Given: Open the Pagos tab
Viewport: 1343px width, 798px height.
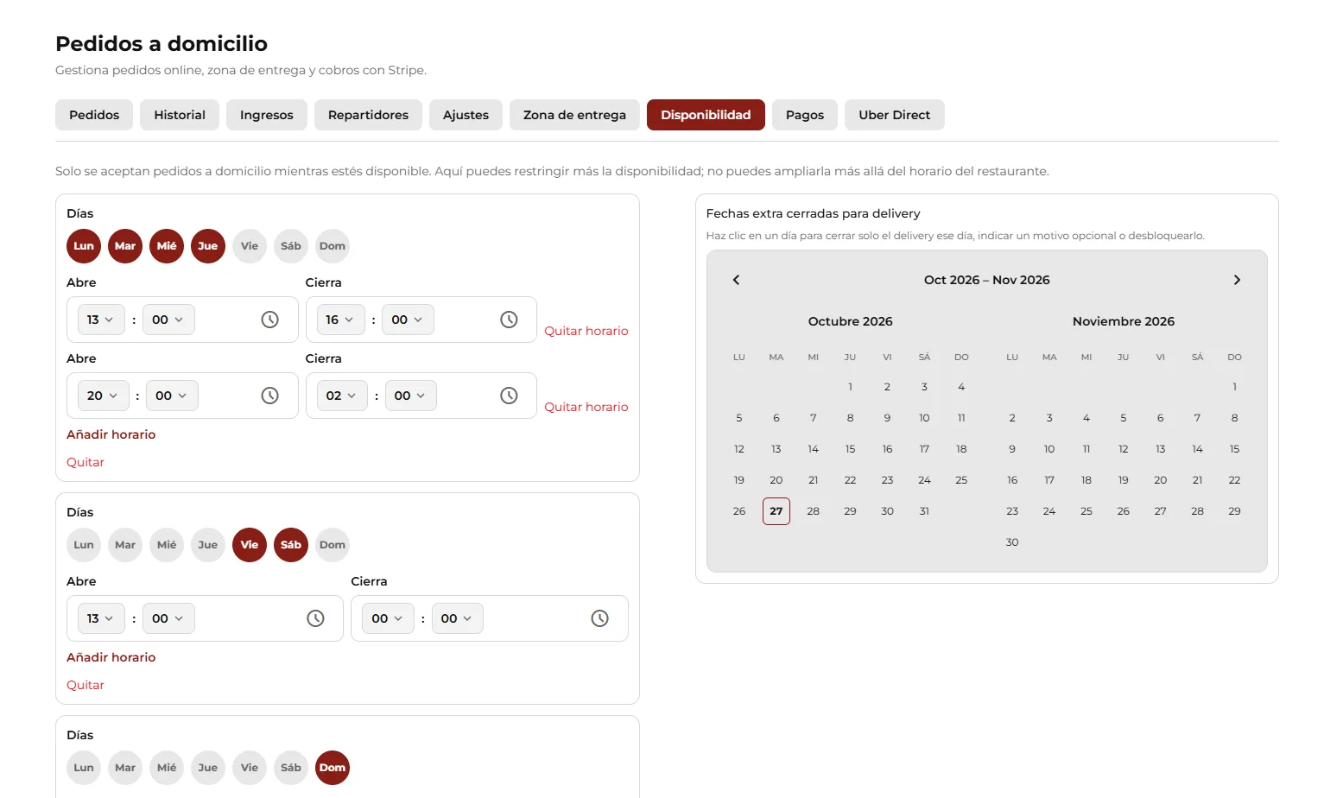Looking at the screenshot, I should click(x=805, y=115).
